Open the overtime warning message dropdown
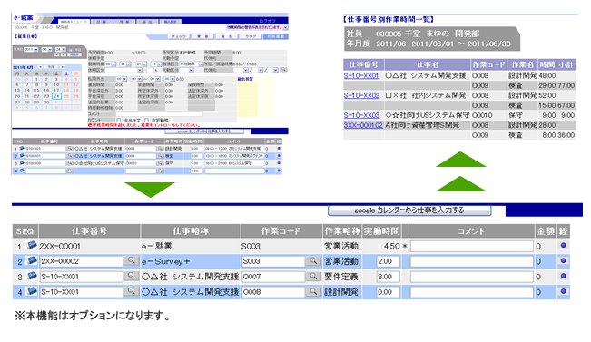The height and width of the screenshot is (342, 591). tap(257, 27)
